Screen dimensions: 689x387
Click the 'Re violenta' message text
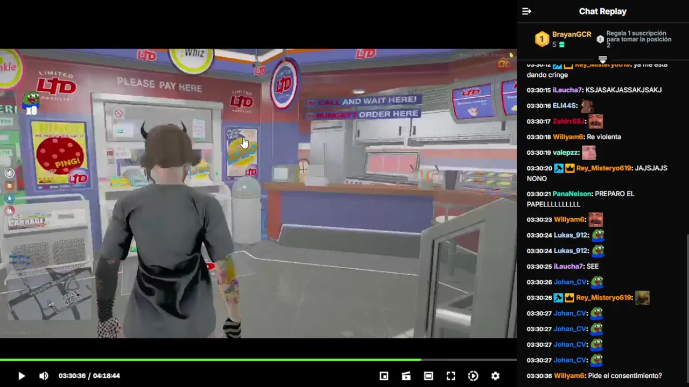(604, 137)
